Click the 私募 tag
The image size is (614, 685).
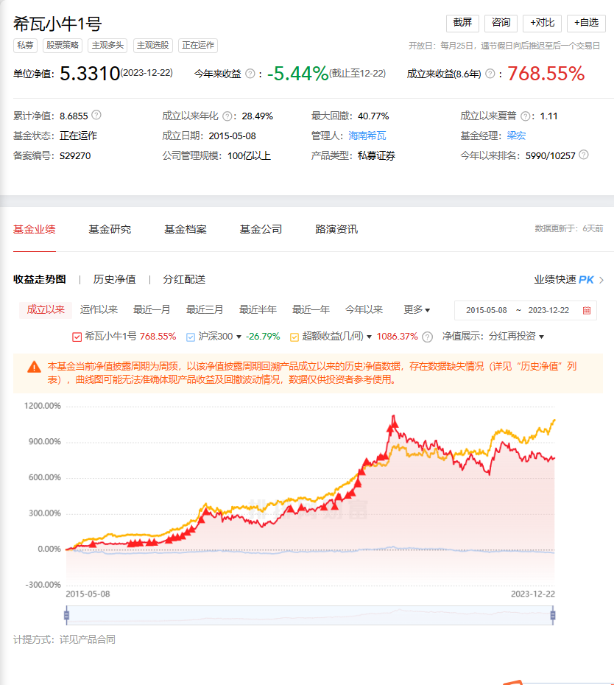25,46
